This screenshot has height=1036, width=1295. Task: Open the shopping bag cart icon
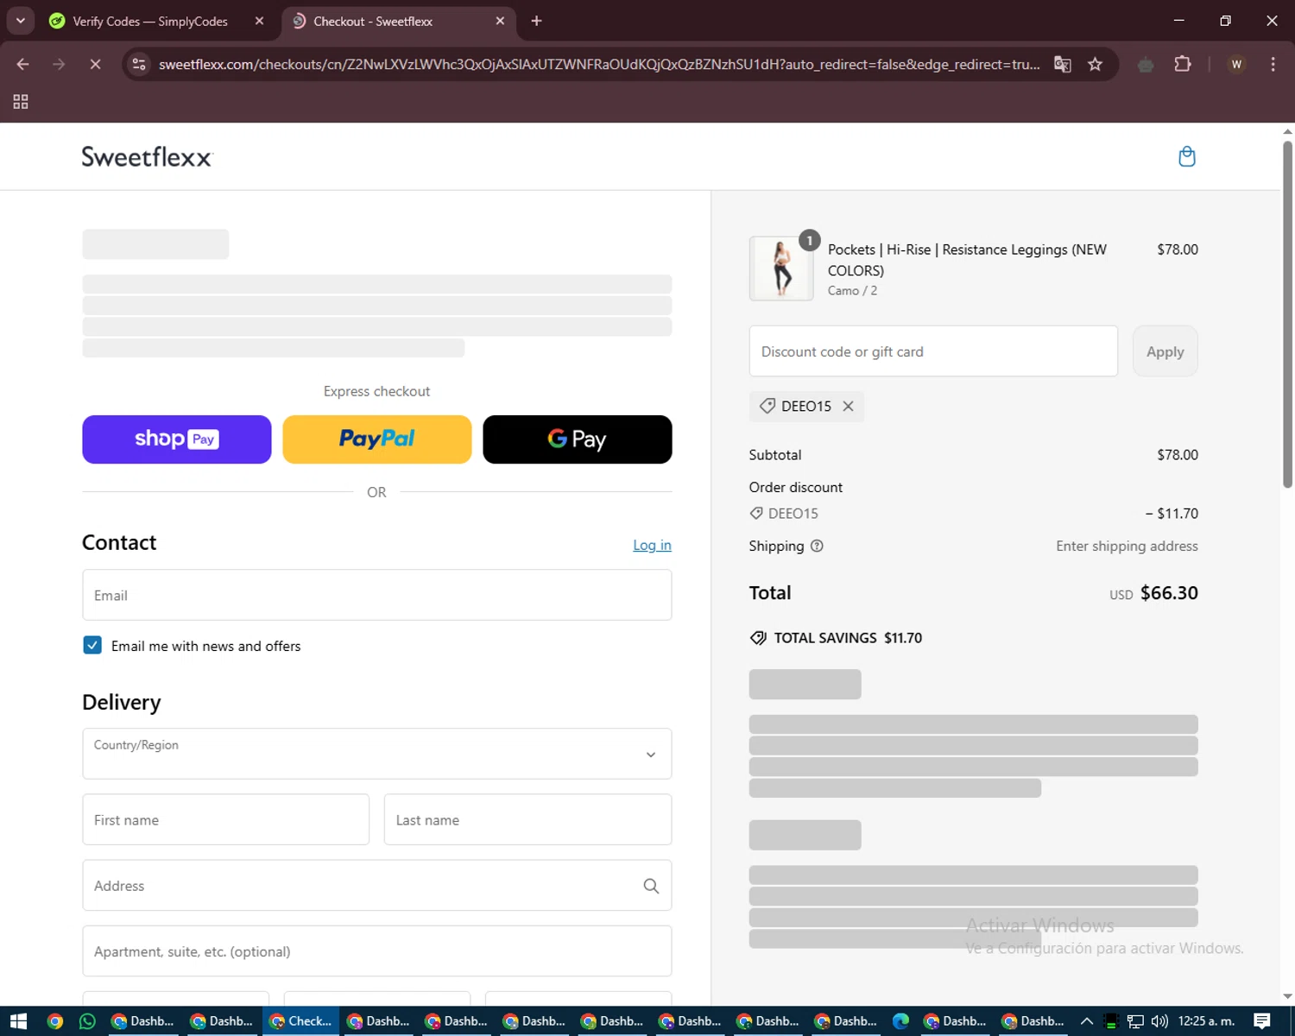(x=1187, y=156)
